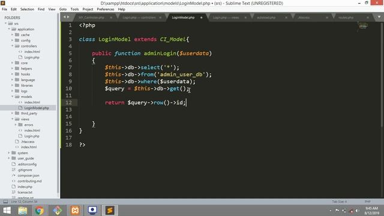Click tab scroll left arrow
384x216 pixels.
[64, 17]
